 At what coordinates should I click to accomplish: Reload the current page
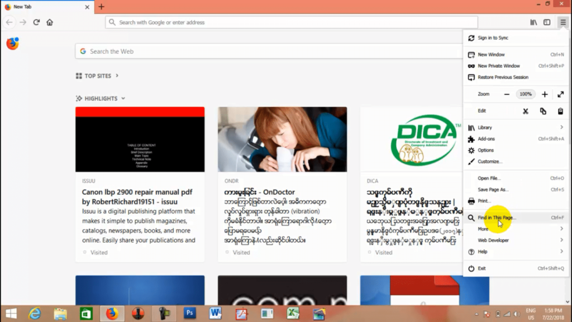(x=36, y=22)
